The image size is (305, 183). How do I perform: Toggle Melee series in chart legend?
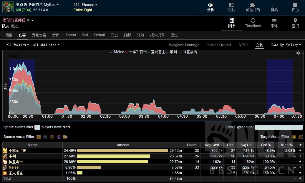pos(117,52)
